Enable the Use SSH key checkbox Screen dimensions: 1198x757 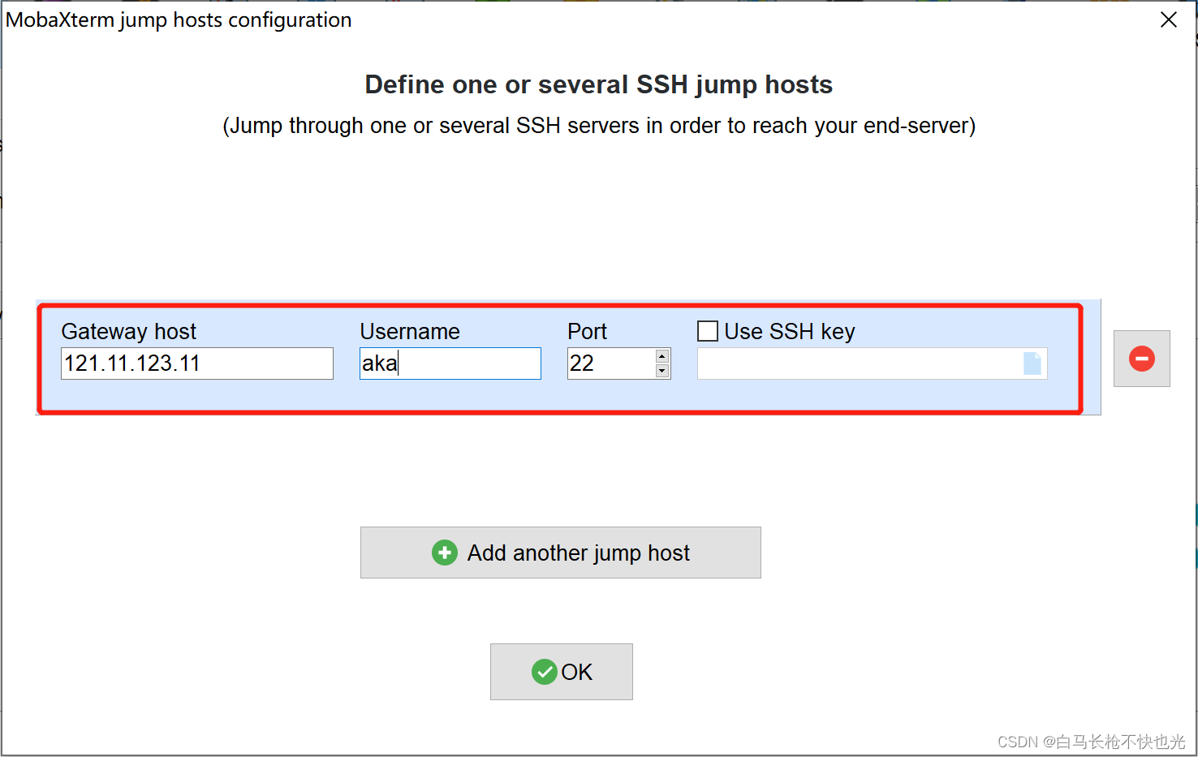(x=708, y=331)
